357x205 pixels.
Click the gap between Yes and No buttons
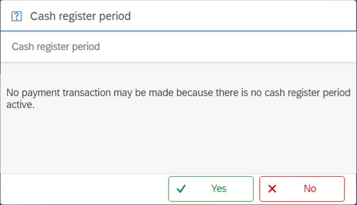pyautogui.click(x=256, y=189)
